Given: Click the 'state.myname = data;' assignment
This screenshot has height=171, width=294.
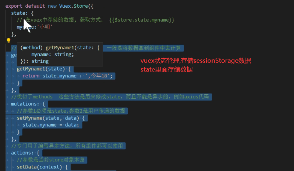Looking at the screenshot, I should click(51, 125).
